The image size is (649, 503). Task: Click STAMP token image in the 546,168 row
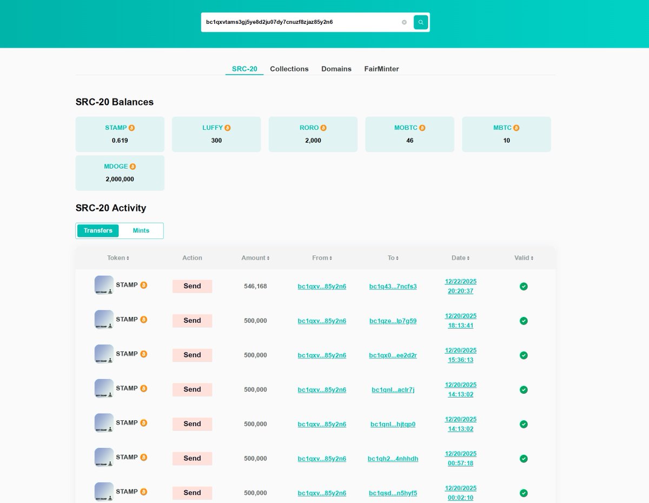point(104,285)
